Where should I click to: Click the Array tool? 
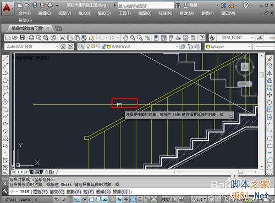coord(269,87)
